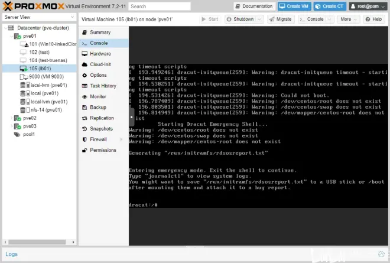This screenshot has height=263, width=390.
Task: Select the Console tab
Action: point(104,43)
